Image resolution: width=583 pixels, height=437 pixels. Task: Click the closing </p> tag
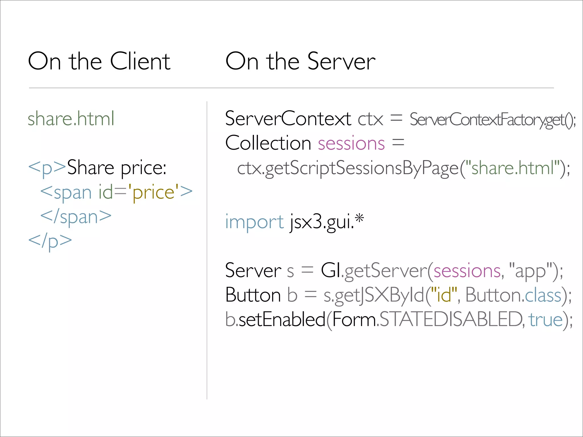(50, 241)
